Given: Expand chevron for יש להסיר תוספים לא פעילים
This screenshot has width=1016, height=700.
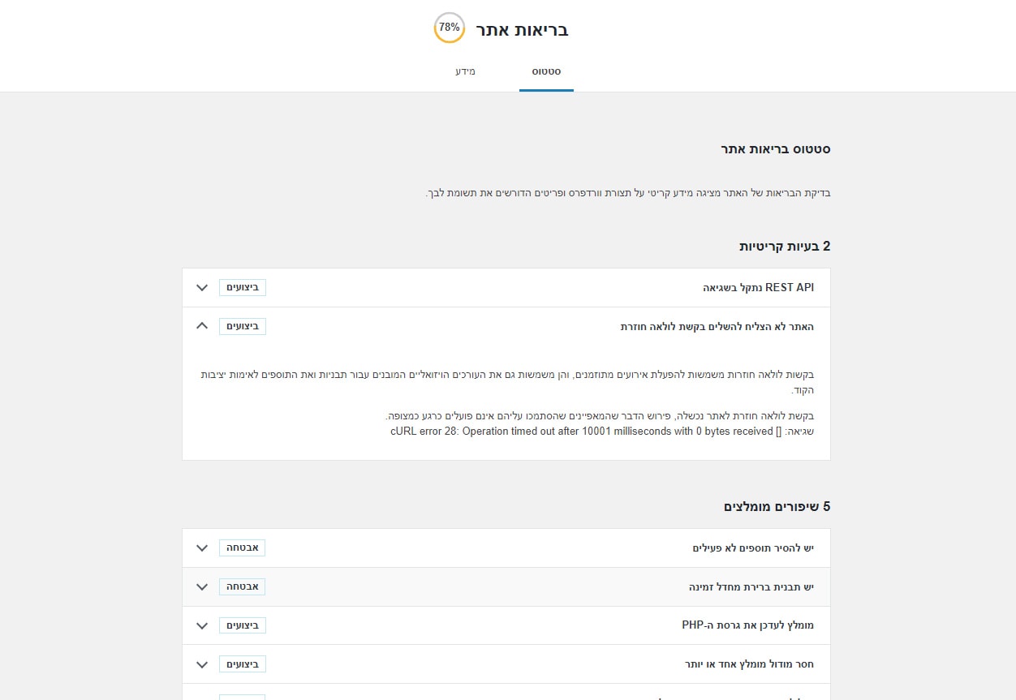Looking at the screenshot, I should (202, 548).
